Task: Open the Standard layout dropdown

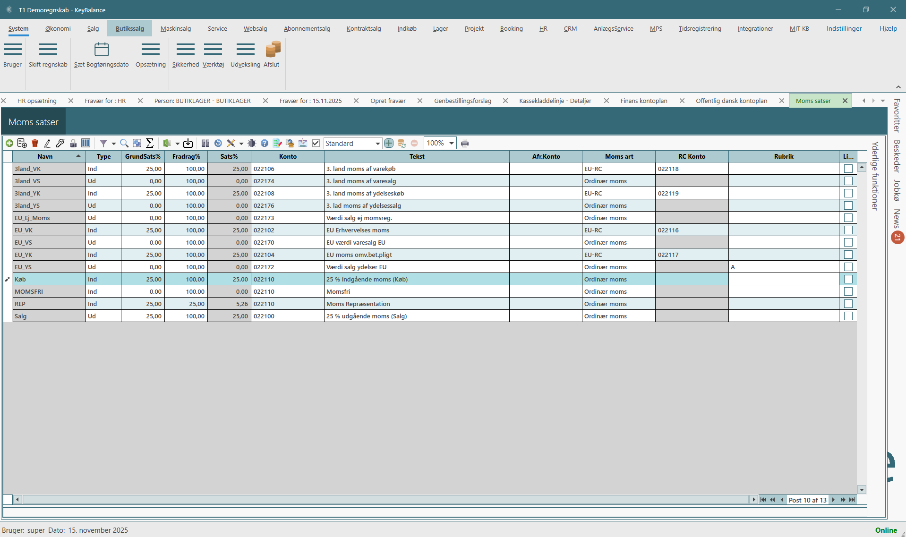Action: point(377,144)
